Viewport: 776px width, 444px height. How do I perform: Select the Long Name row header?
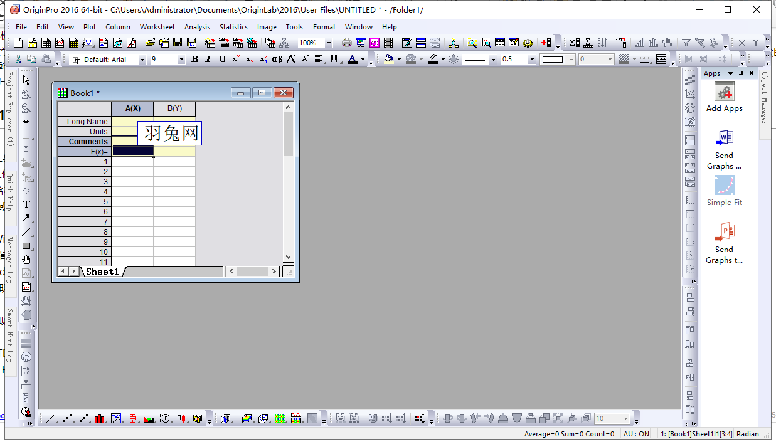[x=85, y=122]
